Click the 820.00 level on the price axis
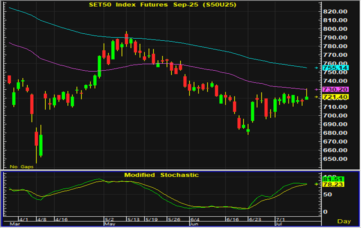The height and width of the screenshot is (228, 361). 335,11
